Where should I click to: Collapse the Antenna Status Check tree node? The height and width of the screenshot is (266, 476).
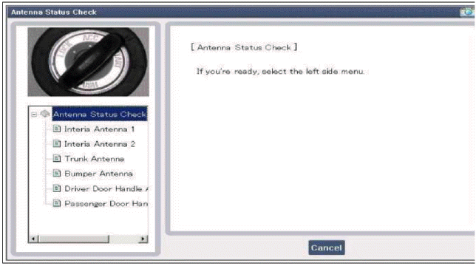[x=34, y=115]
